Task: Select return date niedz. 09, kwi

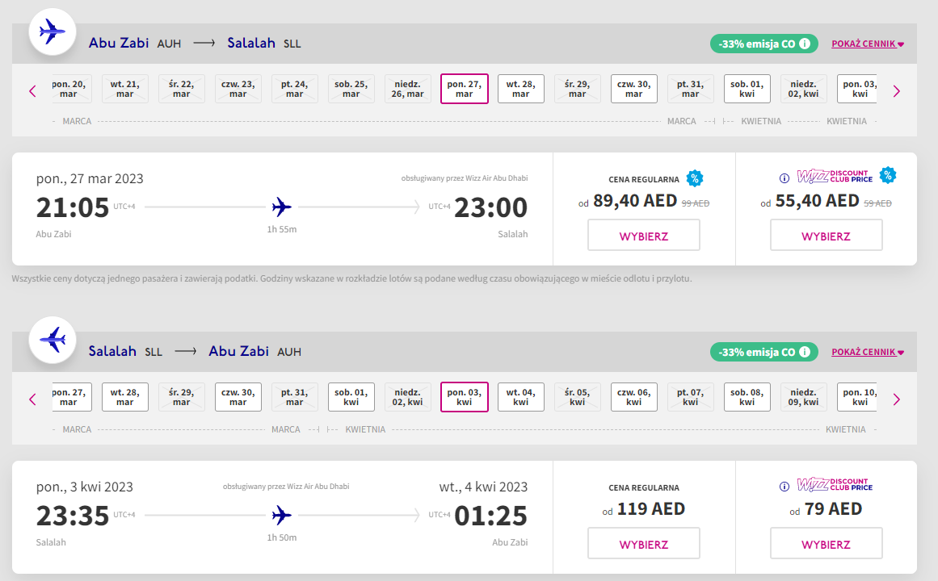Action: [x=803, y=398]
